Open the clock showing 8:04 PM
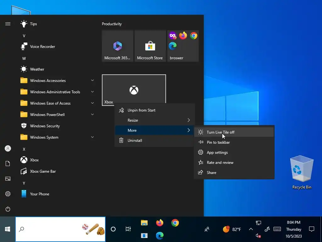Viewport: 322px width, 242px height. (x=294, y=229)
